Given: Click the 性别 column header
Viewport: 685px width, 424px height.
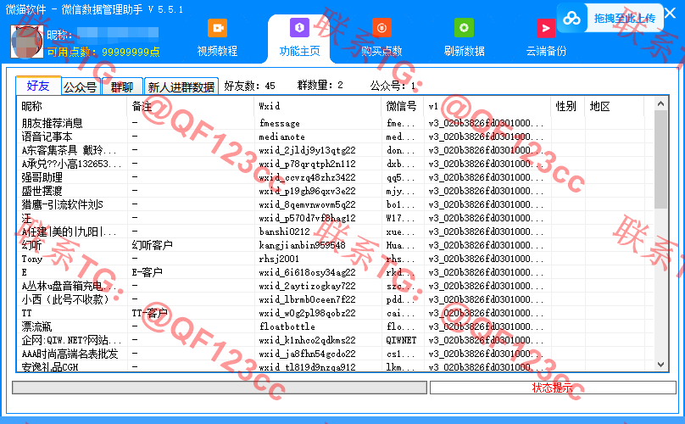Looking at the screenshot, I should pyautogui.click(x=568, y=106).
